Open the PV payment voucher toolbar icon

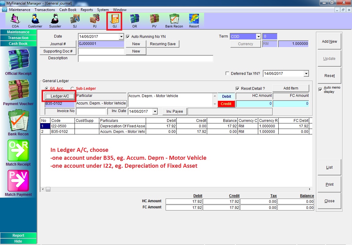click(154, 21)
